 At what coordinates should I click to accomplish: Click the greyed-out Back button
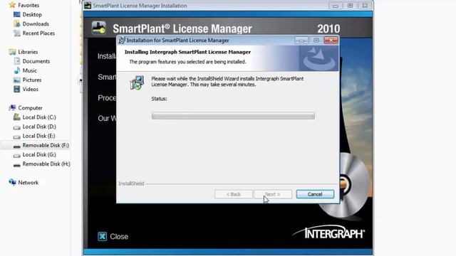[234, 194]
